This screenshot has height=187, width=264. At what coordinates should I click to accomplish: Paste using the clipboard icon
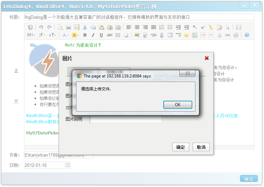click(x=101, y=27)
